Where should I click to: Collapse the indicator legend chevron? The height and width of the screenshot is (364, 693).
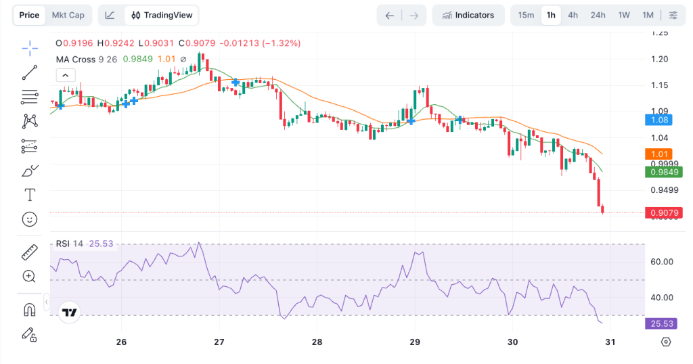pyautogui.click(x=66, y=75)
